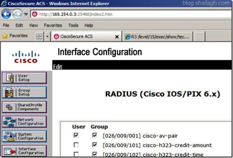This screenshot has height=158, width=233.
Task: Click the site icon in the address bar
Action: (x=35, y=14)
